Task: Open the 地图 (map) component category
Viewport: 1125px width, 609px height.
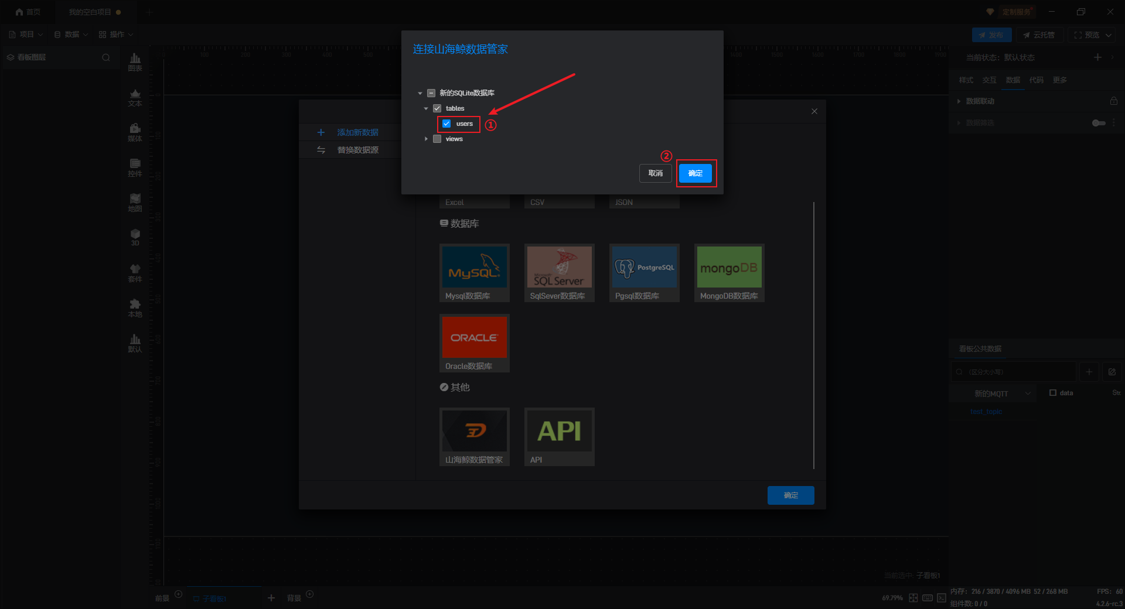Action: point(135,203)
